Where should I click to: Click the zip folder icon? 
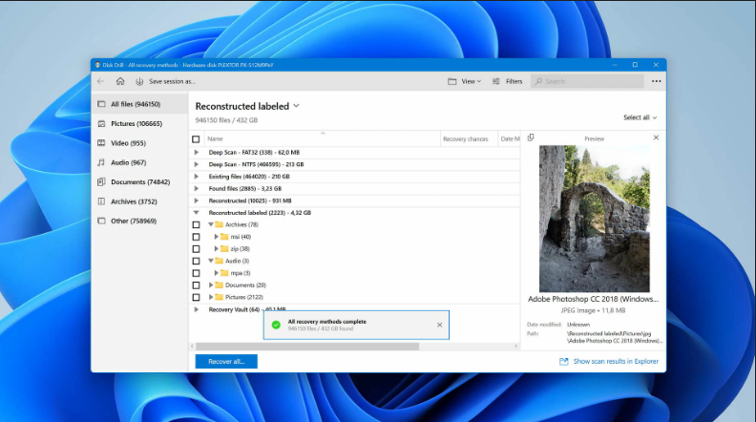coord(224,249)
